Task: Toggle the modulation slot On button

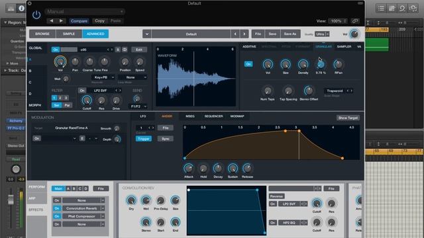Action: click(x=37, y=138)
